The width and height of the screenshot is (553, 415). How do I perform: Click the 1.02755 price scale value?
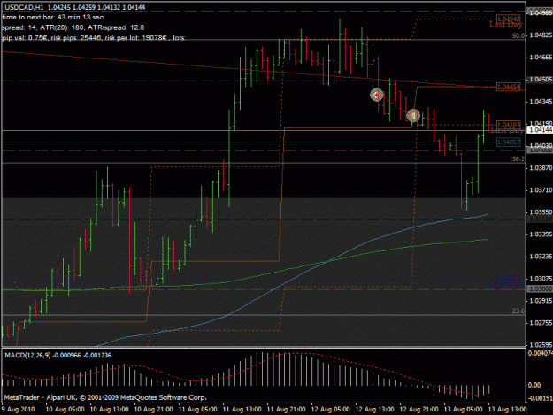(x=541, y=323)
